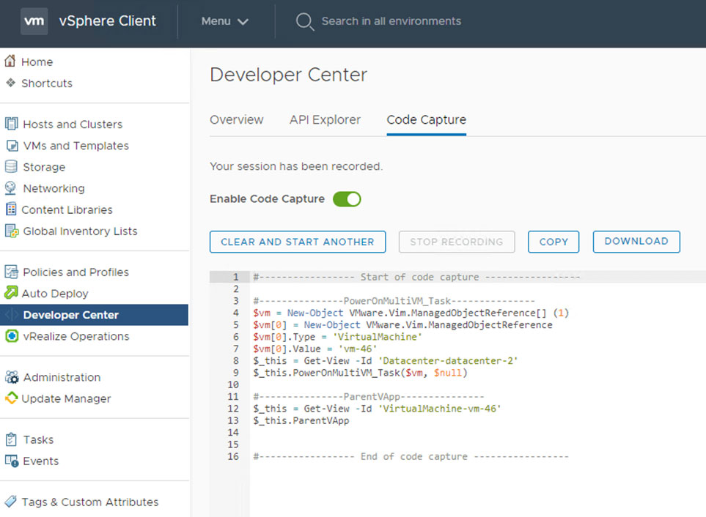The height and width of the screenshot is (517, 706).
Task: Switch to the API Explorer tab
Action: (325, 119)
